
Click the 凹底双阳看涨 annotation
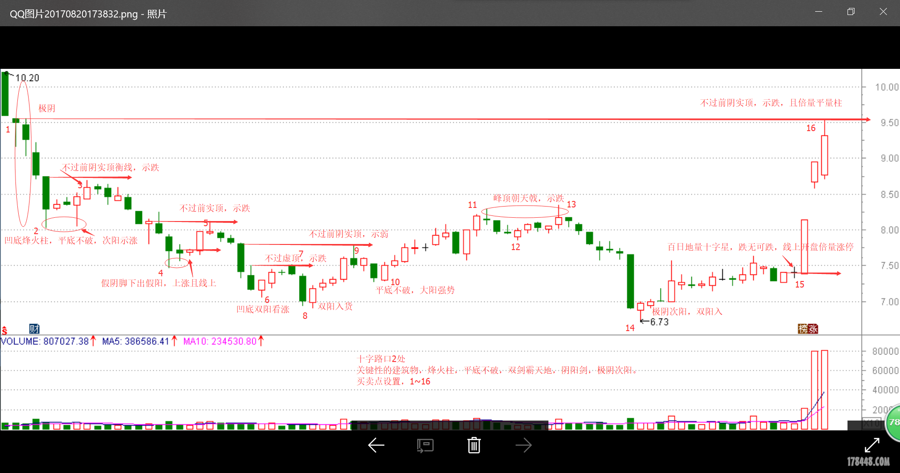[262, 309]
